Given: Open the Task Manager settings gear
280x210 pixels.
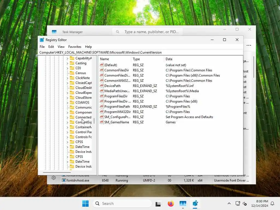Looking at the screenshot, I should (53, 178).
